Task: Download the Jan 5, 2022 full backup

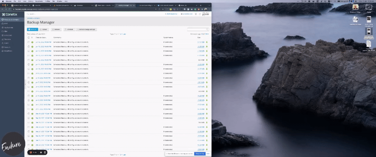Action: click(x=207, y=91)
